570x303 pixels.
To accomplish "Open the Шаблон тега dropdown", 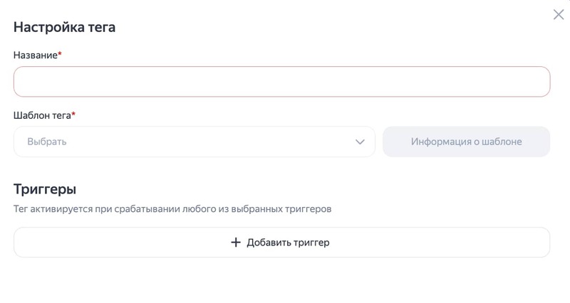I will (x=194, y=142).
